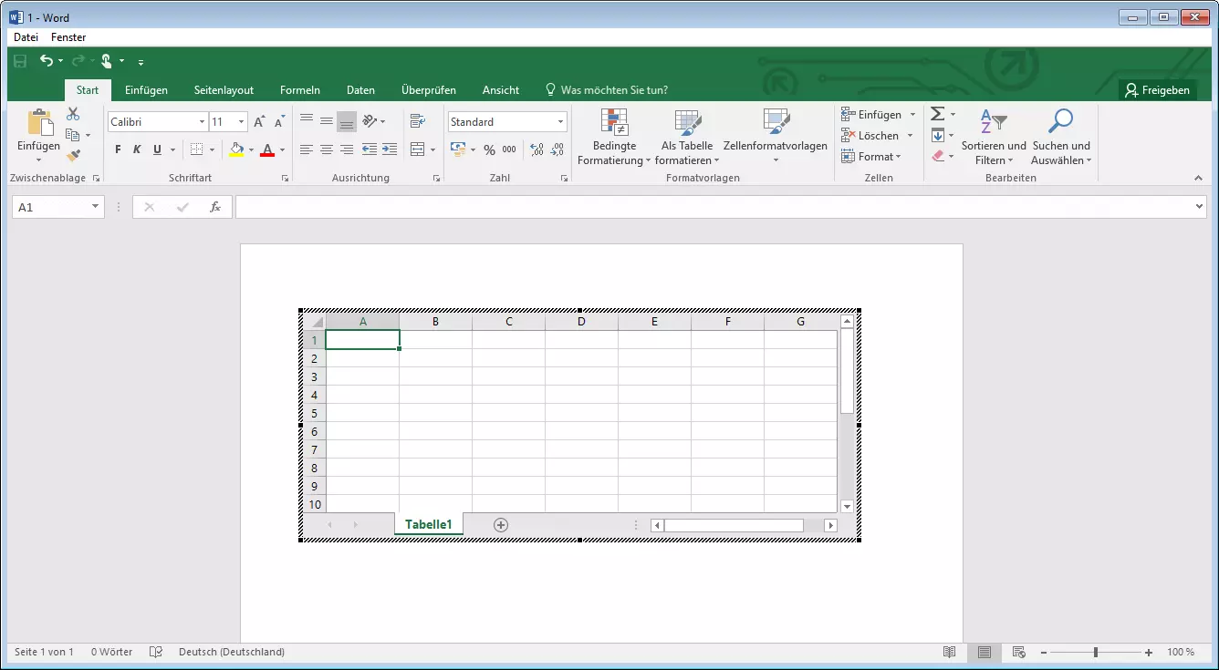
Task: Toggle bottom vertical alignment
Action: click(x=346, y=121)
